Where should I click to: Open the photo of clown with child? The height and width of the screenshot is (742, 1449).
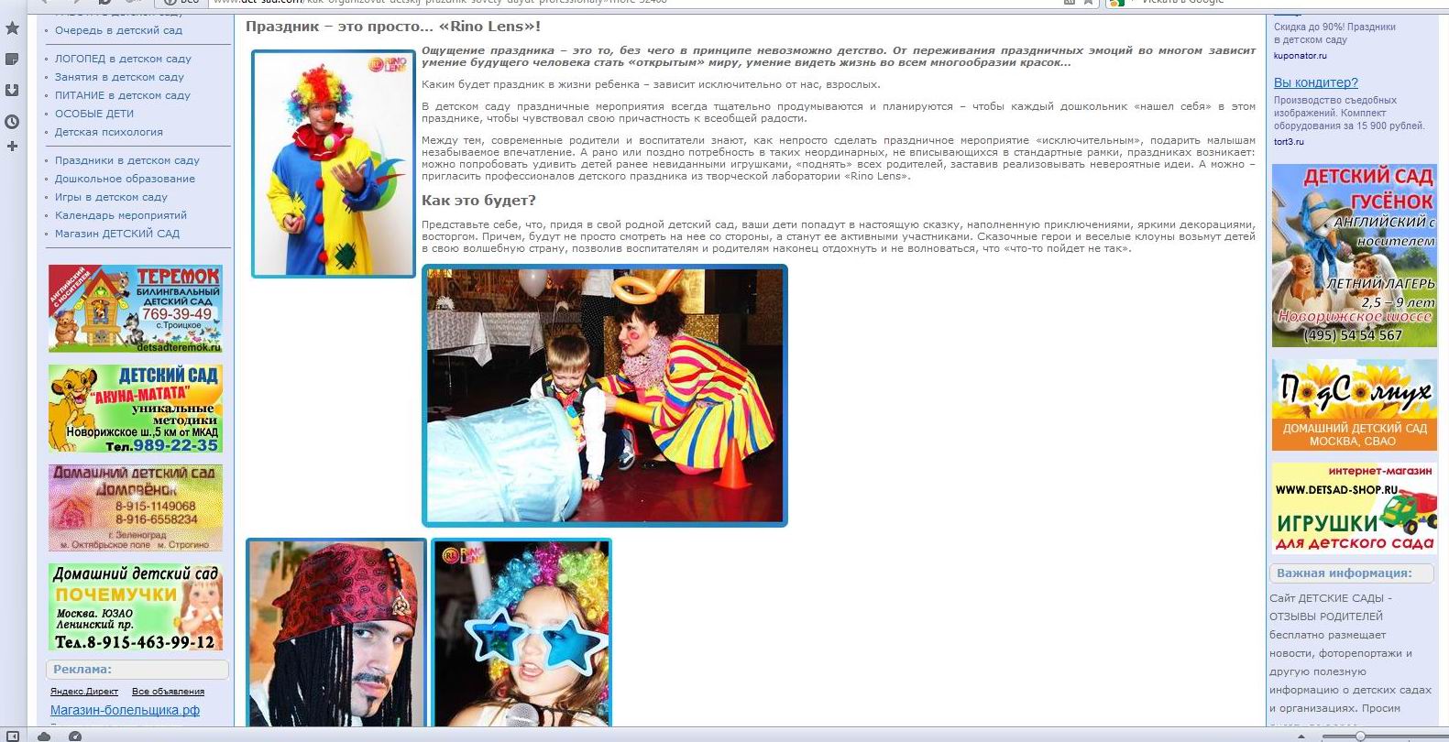tap(605, 396)
